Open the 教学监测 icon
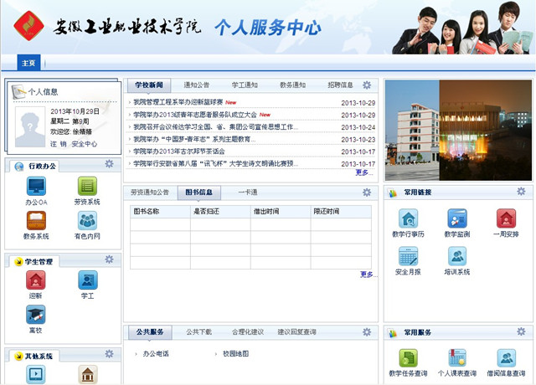 457,218
